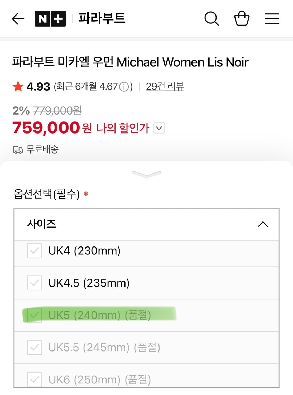
Task: Tap the downward chevron above 옵션선택
Action: (x=147, y=174)
